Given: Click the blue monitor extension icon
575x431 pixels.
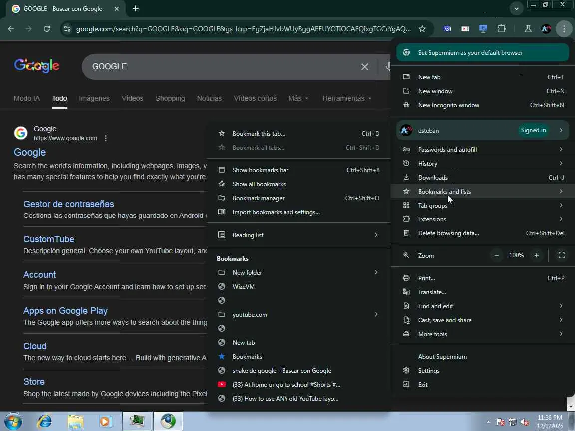Looking at the screenshot, I should click(483, 29).
